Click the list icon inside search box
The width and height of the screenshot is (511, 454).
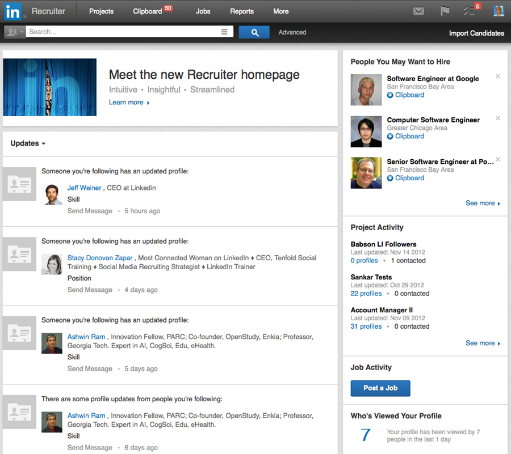pos(224,32)
